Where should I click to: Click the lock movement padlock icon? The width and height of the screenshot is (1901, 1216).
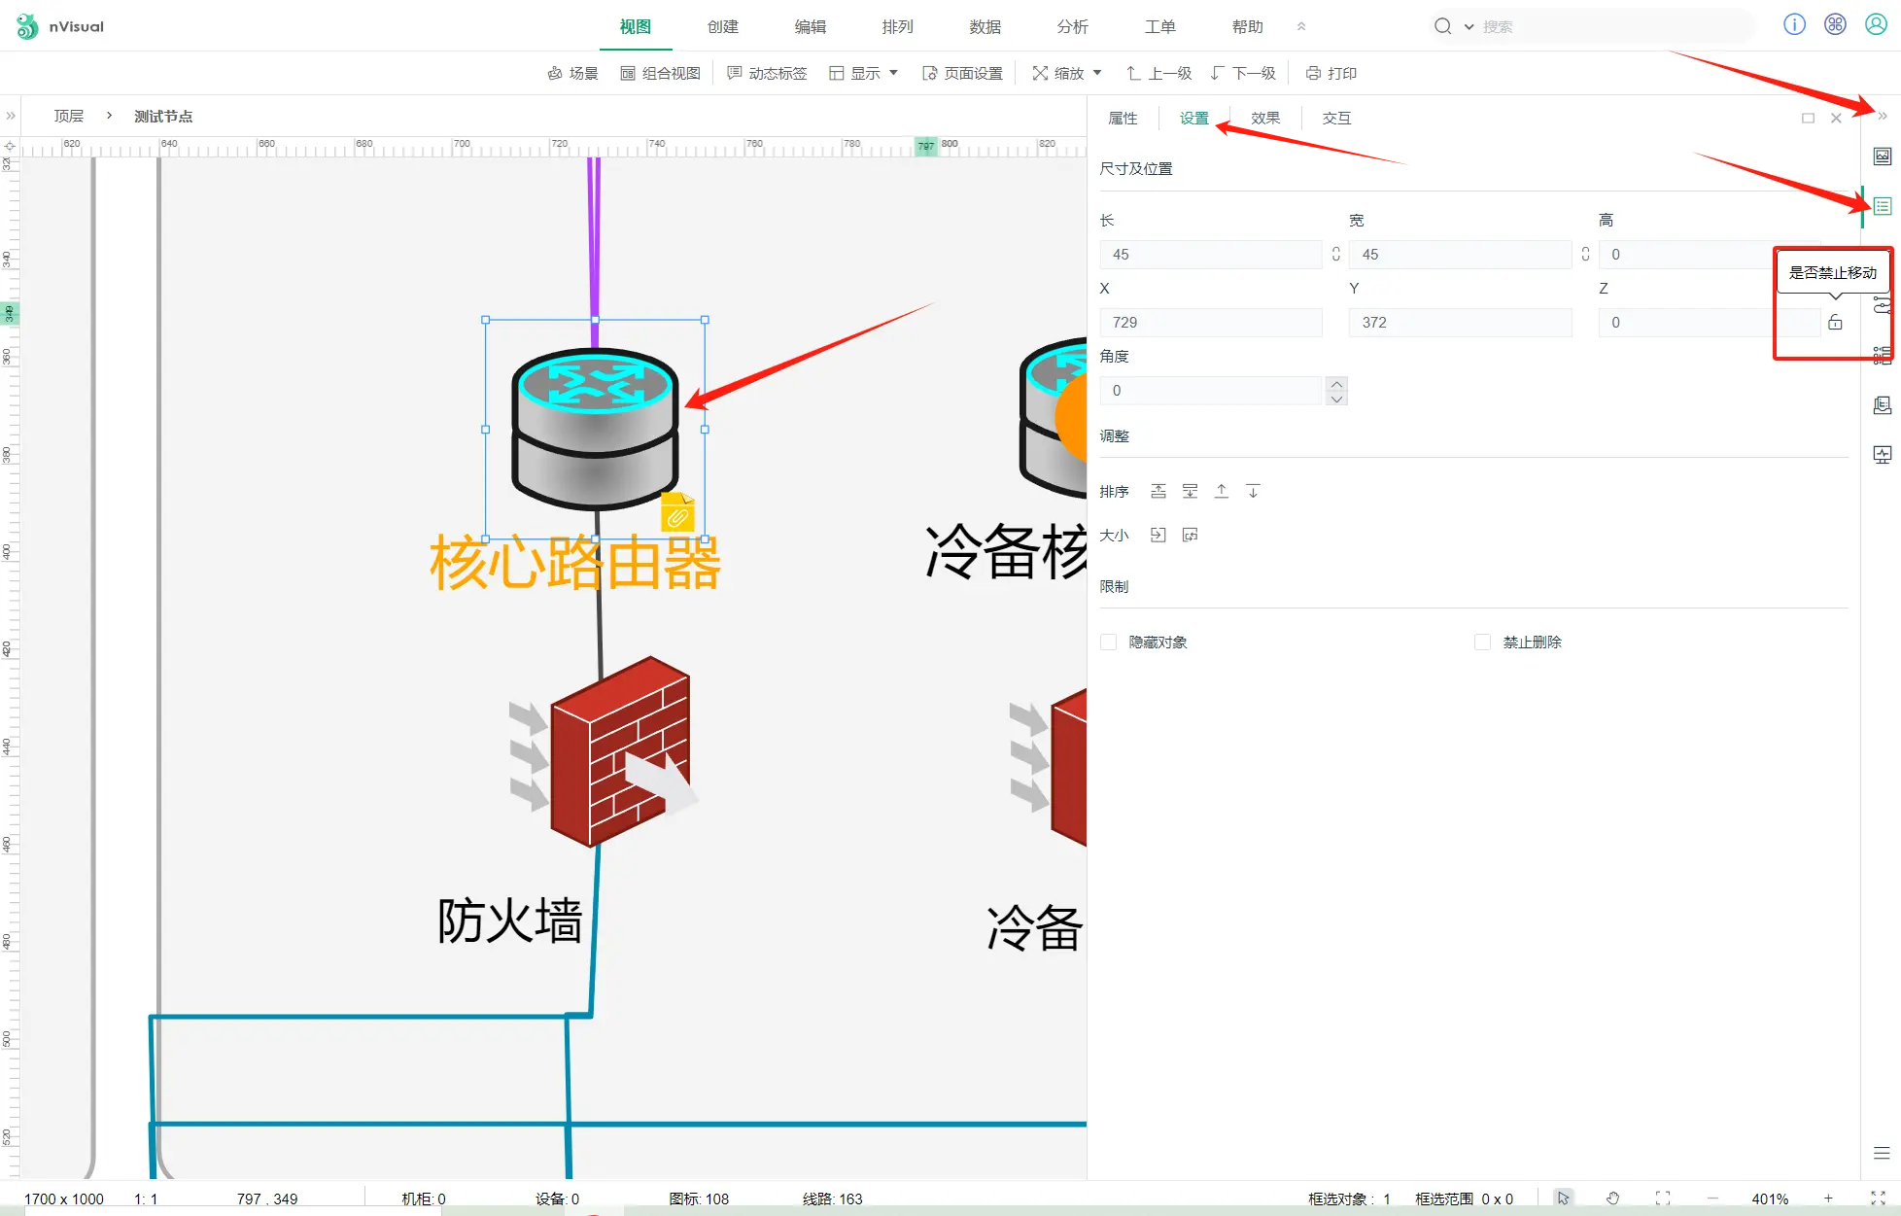(1835, 323)
